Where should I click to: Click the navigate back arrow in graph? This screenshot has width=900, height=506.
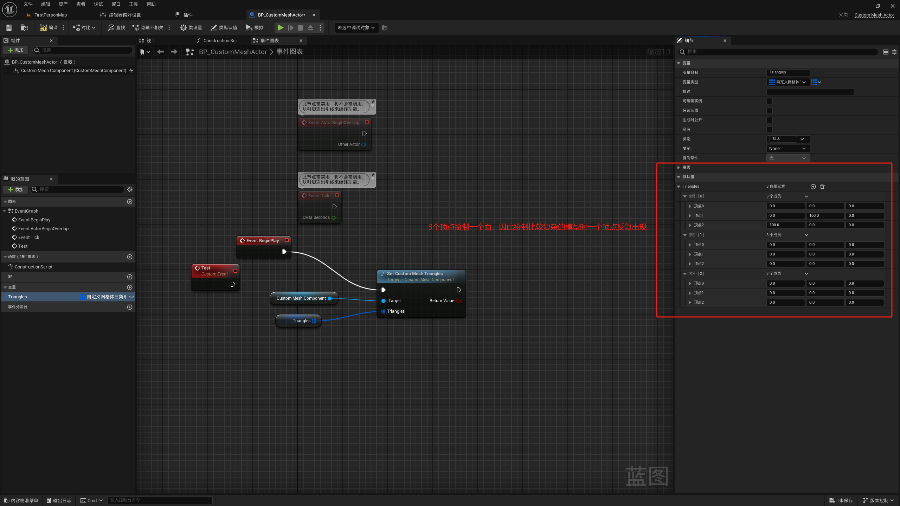click(x=161, y=52)
